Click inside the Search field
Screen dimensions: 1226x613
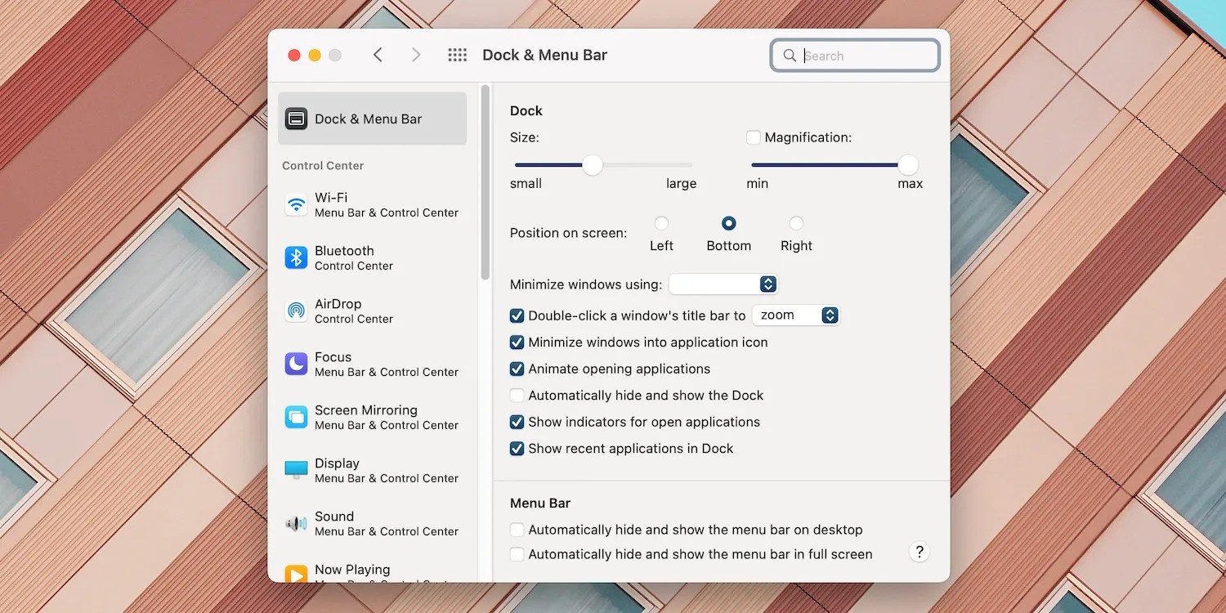[854, 56]
